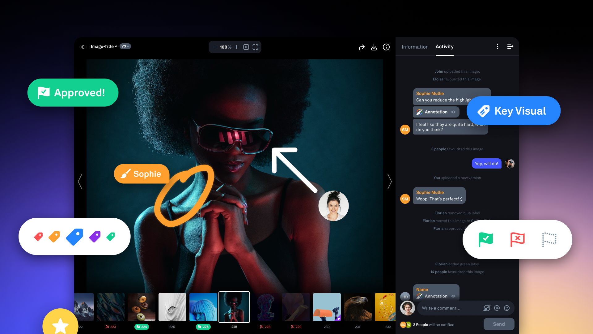Click the download icon in the toolbar
The width and height of the screenshot is (593, 334).
coord(374,47)
